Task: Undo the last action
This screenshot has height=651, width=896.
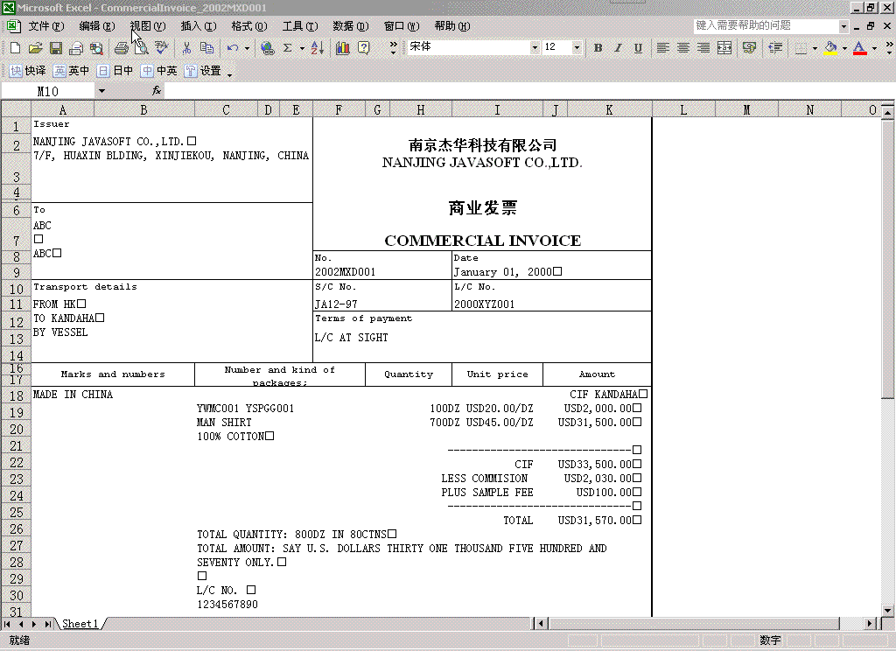Action: tap(232, 48)
